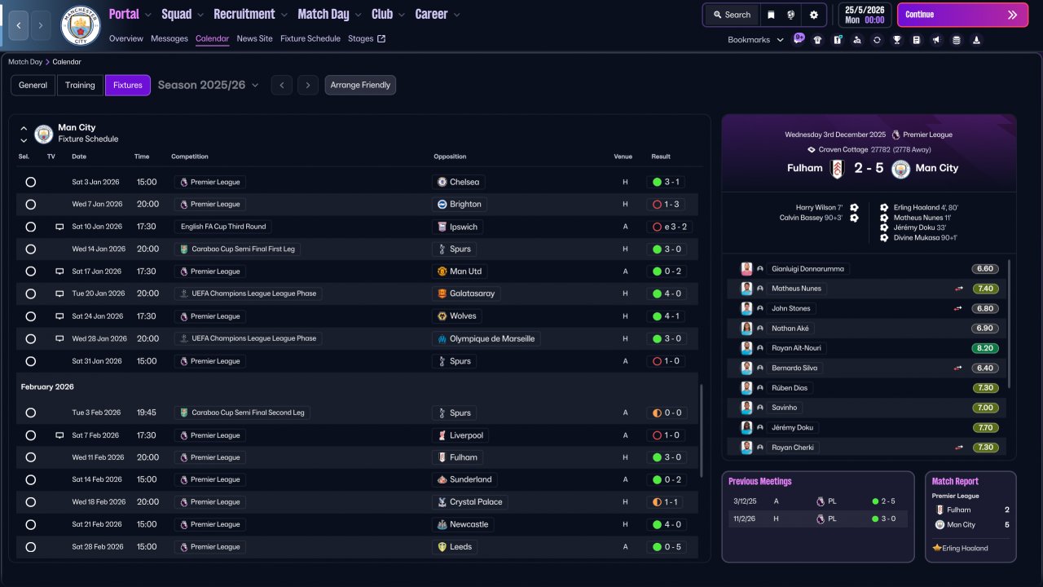This screenshot has width=1043, height=587.
Task: Click the Search button
Action: coord(732,15)
